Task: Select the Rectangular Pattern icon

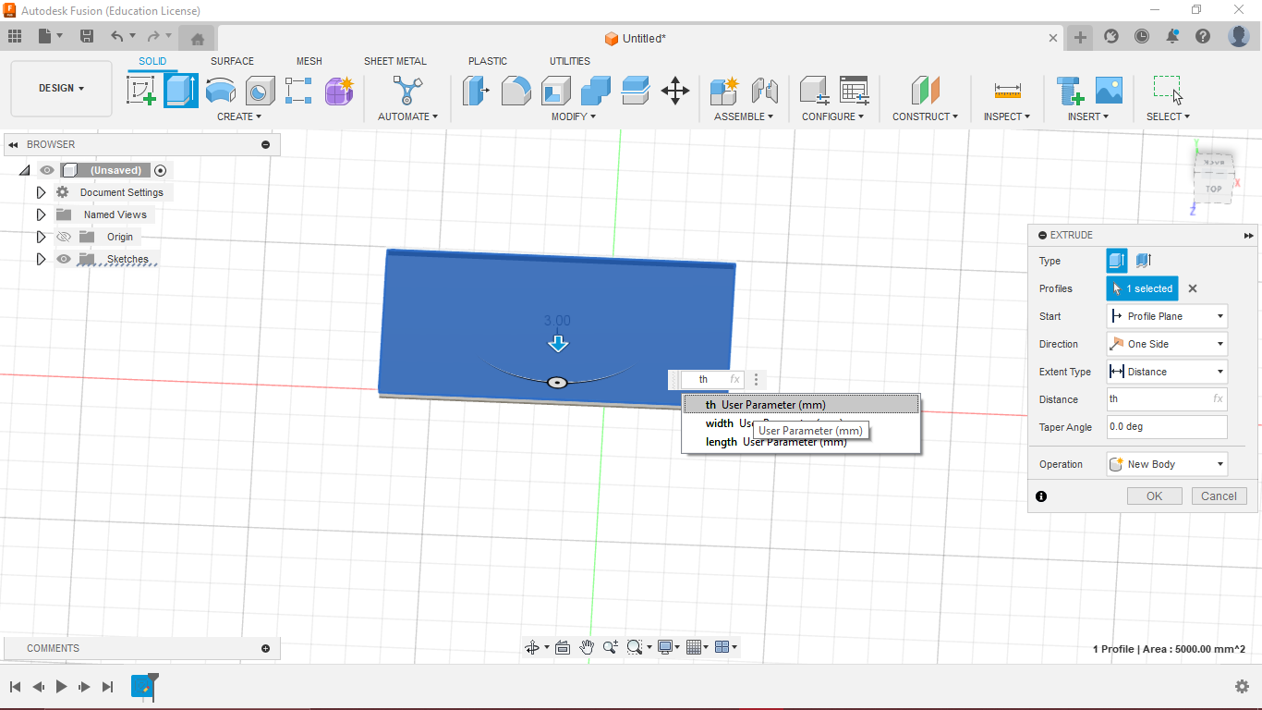Action: (298, 91)
